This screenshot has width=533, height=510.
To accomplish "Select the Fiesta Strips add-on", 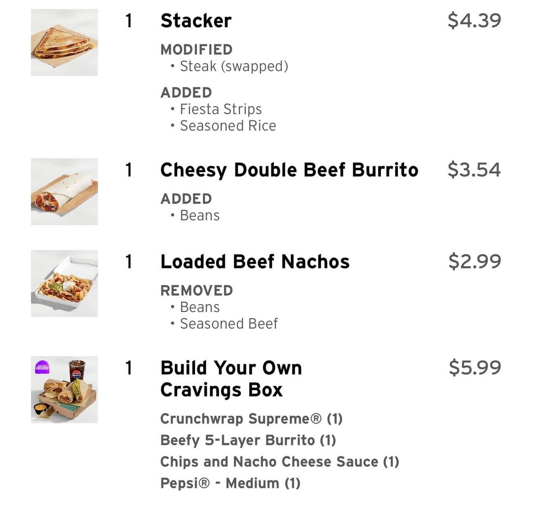I will pyautogui.click(x=221, y=109).
